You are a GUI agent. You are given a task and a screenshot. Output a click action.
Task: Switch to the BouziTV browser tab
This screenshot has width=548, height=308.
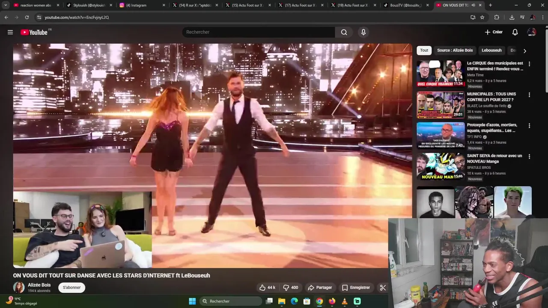(x=405, y=5)
